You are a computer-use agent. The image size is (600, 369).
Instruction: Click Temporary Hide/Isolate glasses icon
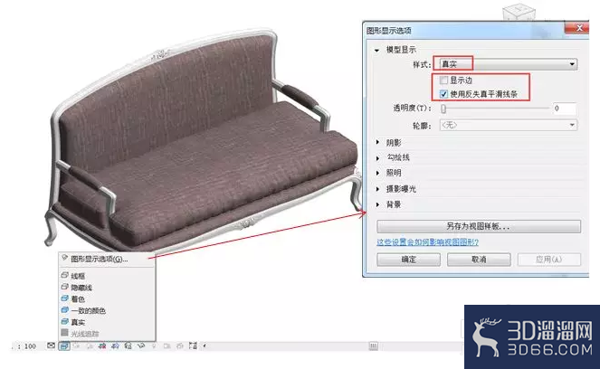(x=141, y=346)
